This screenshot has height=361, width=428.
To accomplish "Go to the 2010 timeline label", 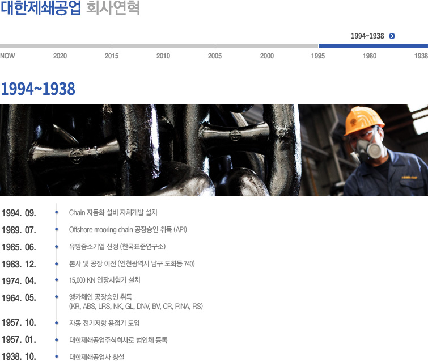I will pyautogui.click(x=163, y=56).
